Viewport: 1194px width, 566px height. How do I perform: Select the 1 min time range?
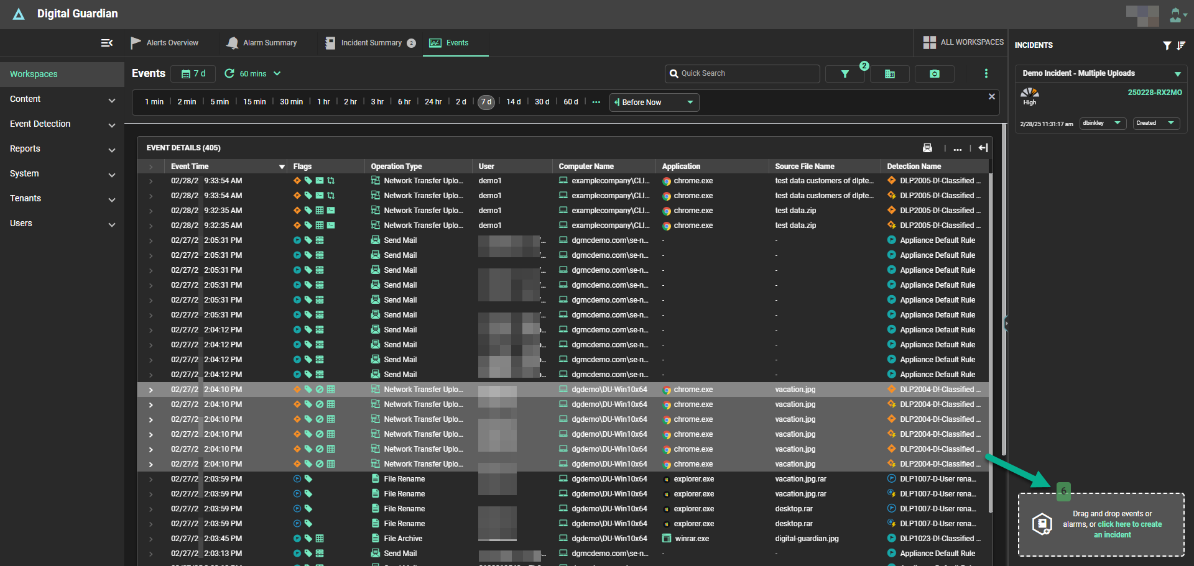(x=154, y=102)
